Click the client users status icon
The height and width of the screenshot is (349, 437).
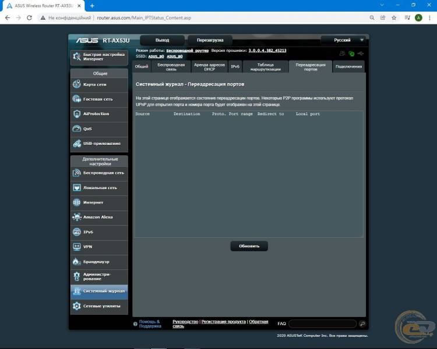coord(343,53)
